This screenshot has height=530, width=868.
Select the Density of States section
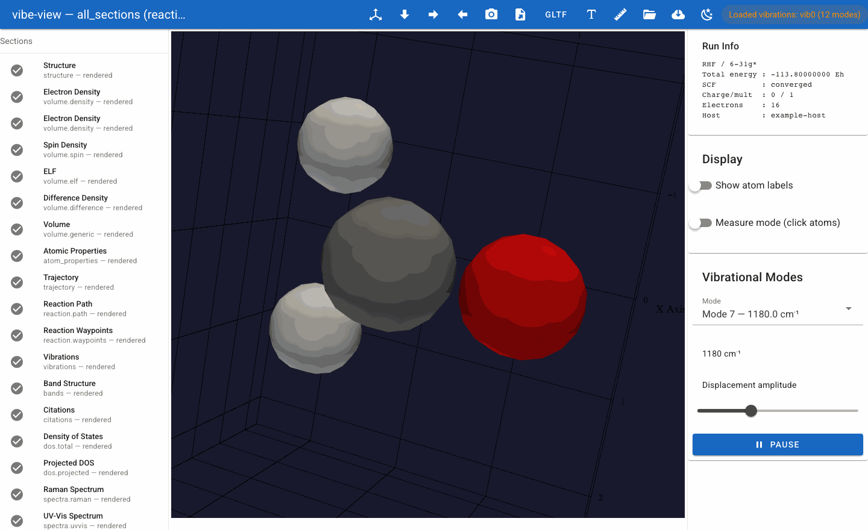click(x=84, y=441)
